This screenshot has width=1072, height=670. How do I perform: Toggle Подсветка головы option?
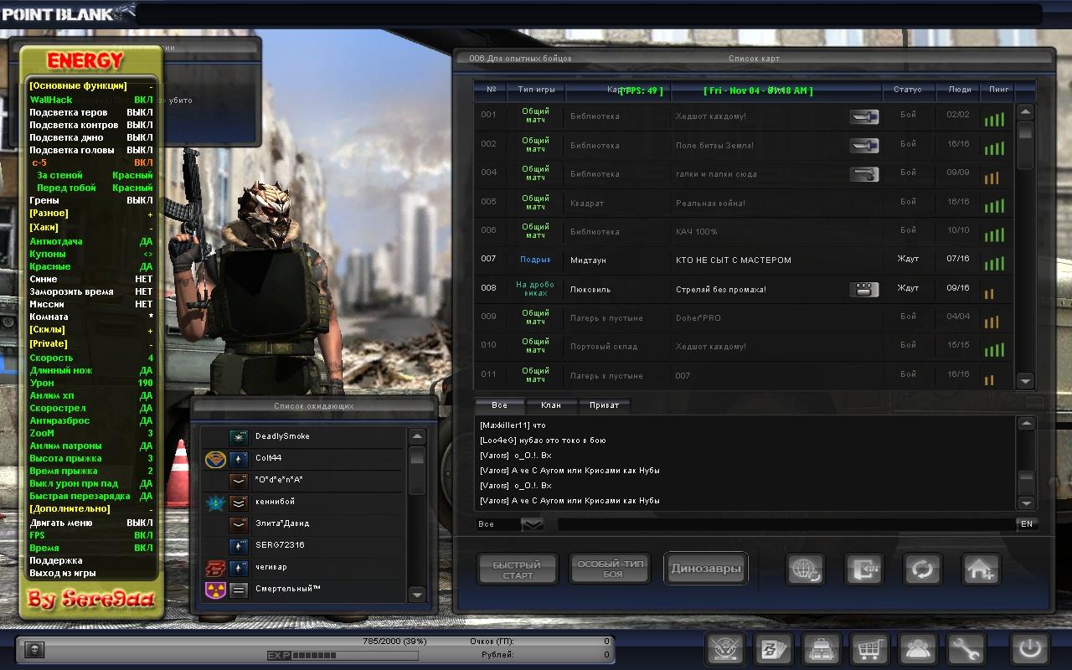[90, 150]
